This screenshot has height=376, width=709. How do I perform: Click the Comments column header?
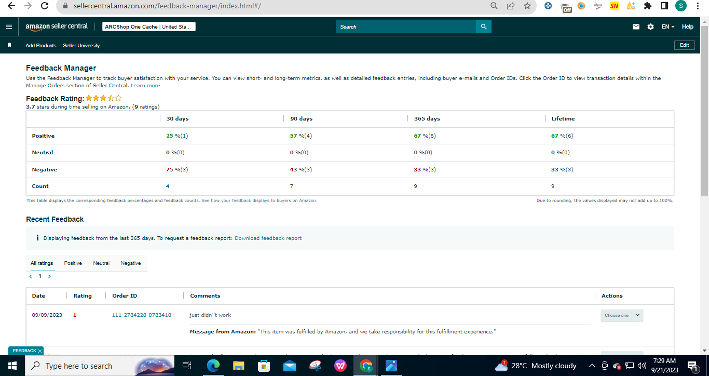[x=205, y=296]
